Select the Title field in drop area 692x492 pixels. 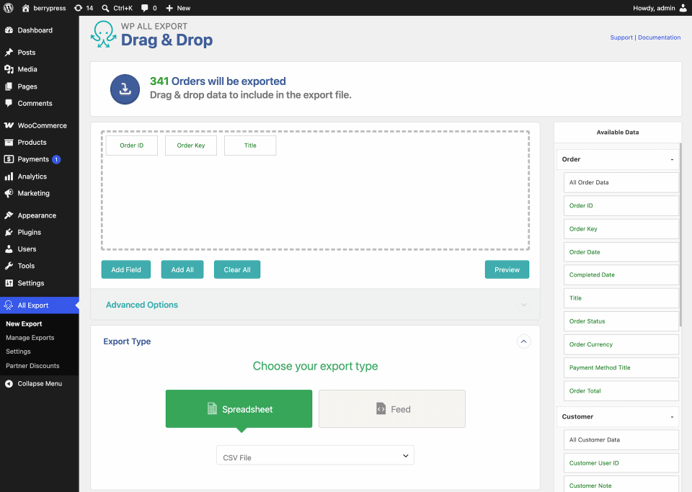click(250, 146)
